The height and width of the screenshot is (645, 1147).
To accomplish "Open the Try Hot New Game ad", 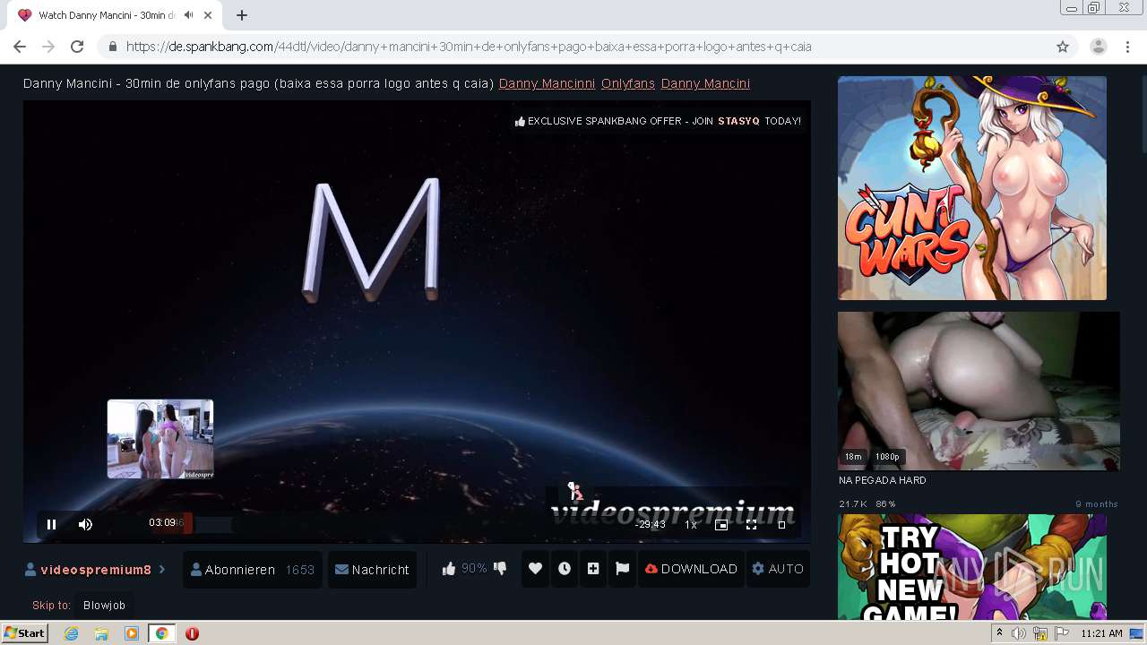I will [972, 567].
